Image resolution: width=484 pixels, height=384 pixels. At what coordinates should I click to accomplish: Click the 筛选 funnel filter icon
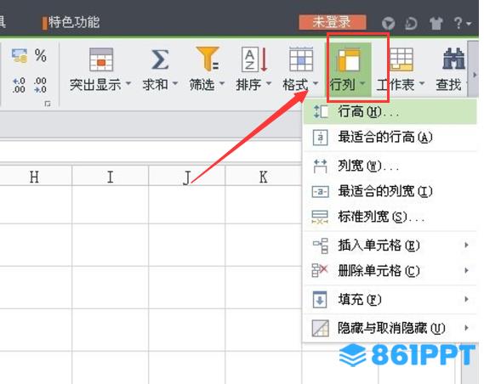point(208,59)
